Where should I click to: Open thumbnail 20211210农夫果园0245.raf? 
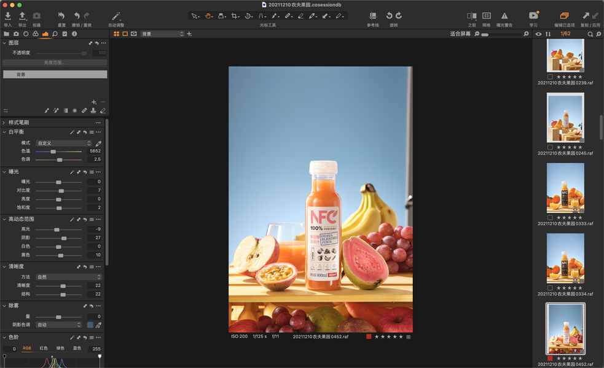point(565,118)
